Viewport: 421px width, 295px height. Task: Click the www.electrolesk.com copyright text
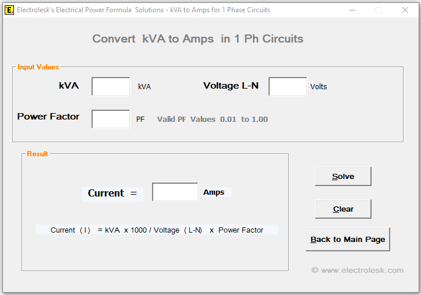[x=357, y=270]
